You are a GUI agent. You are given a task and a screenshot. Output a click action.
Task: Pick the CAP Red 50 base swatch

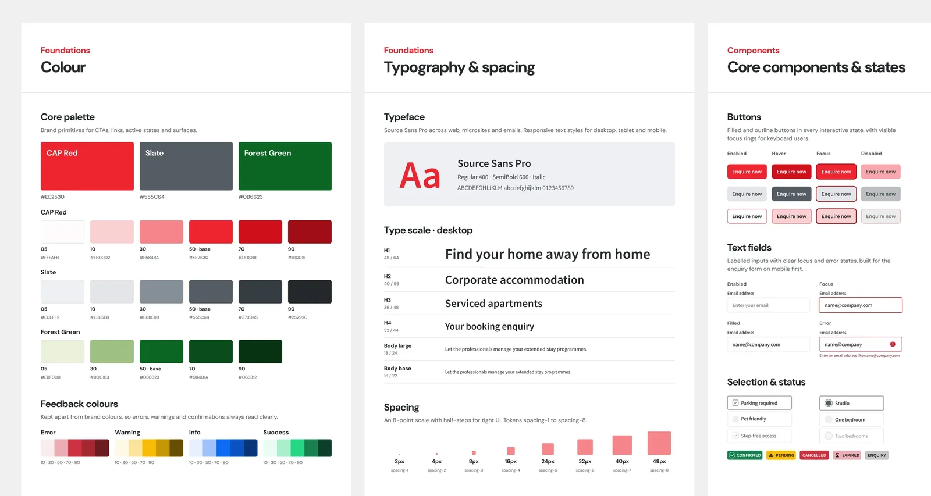(211, 232)
